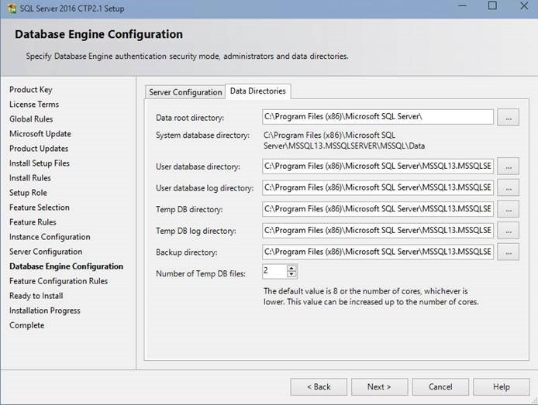Close the setup window
The width and height of the screenshot is (538, 405).
(524, 6)
